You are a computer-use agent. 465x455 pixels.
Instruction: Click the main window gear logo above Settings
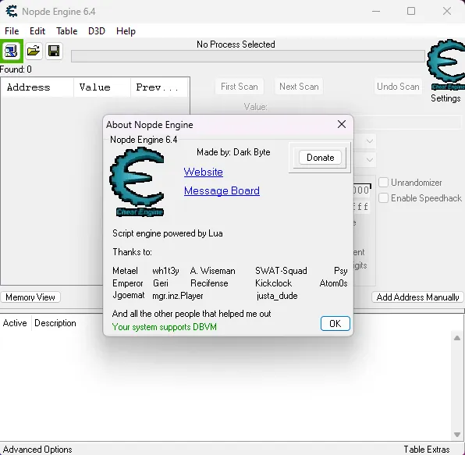coord(445,65)
